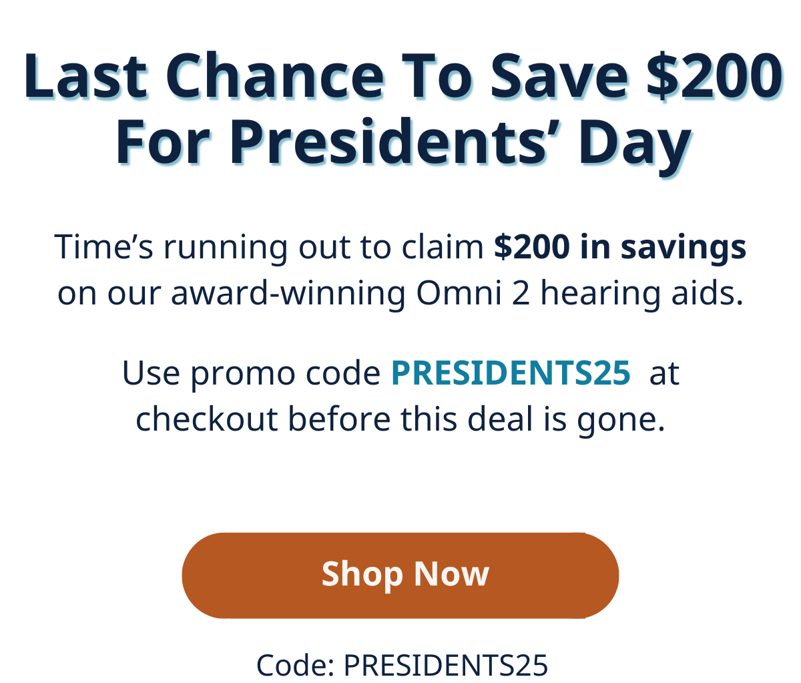Click the bold $200 in savings text

click(620, 246)
